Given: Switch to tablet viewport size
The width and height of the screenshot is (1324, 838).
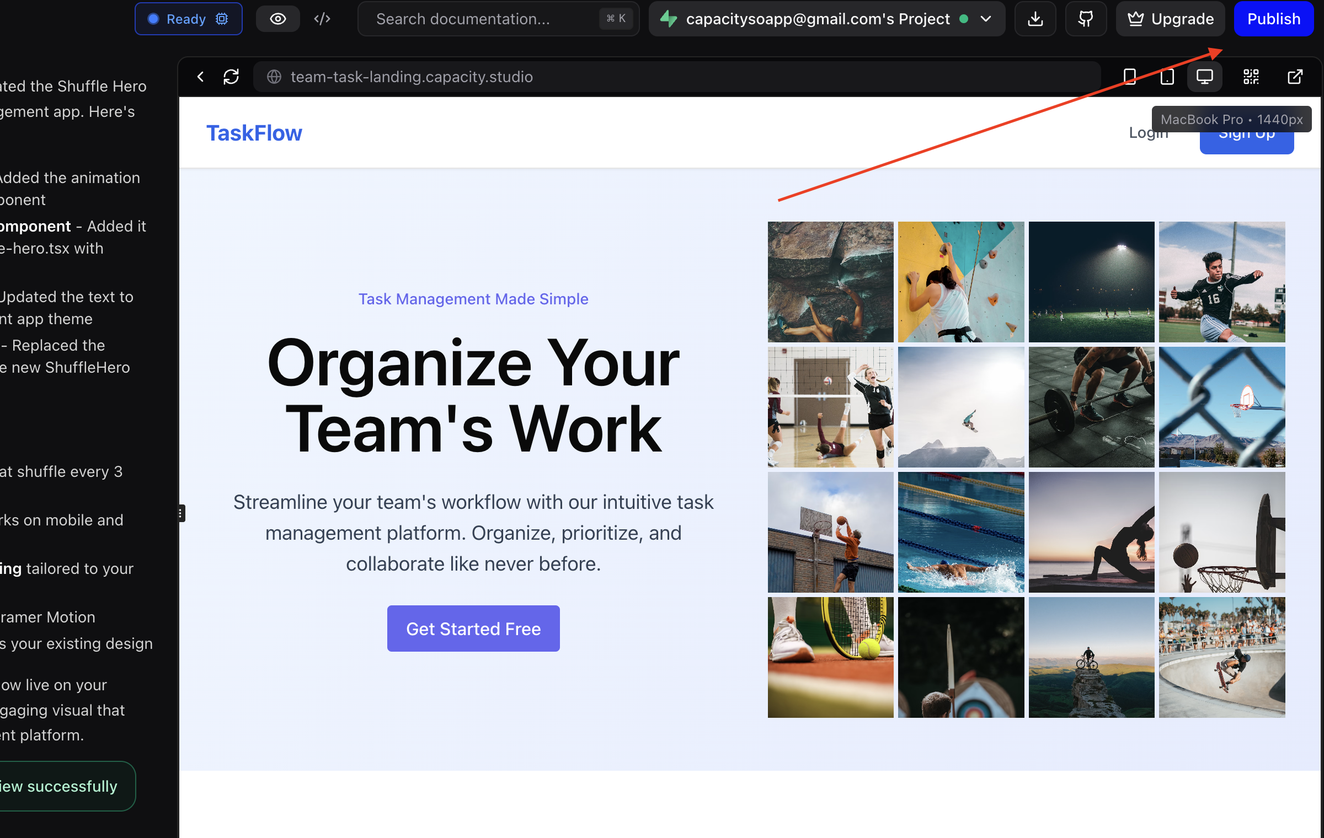Looking at the screenshot, I should pyautogui.click(x=1167, y=77).
